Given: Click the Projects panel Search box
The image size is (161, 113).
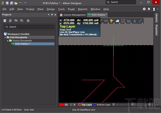Looking at the screenshot, I should [29, 27].
